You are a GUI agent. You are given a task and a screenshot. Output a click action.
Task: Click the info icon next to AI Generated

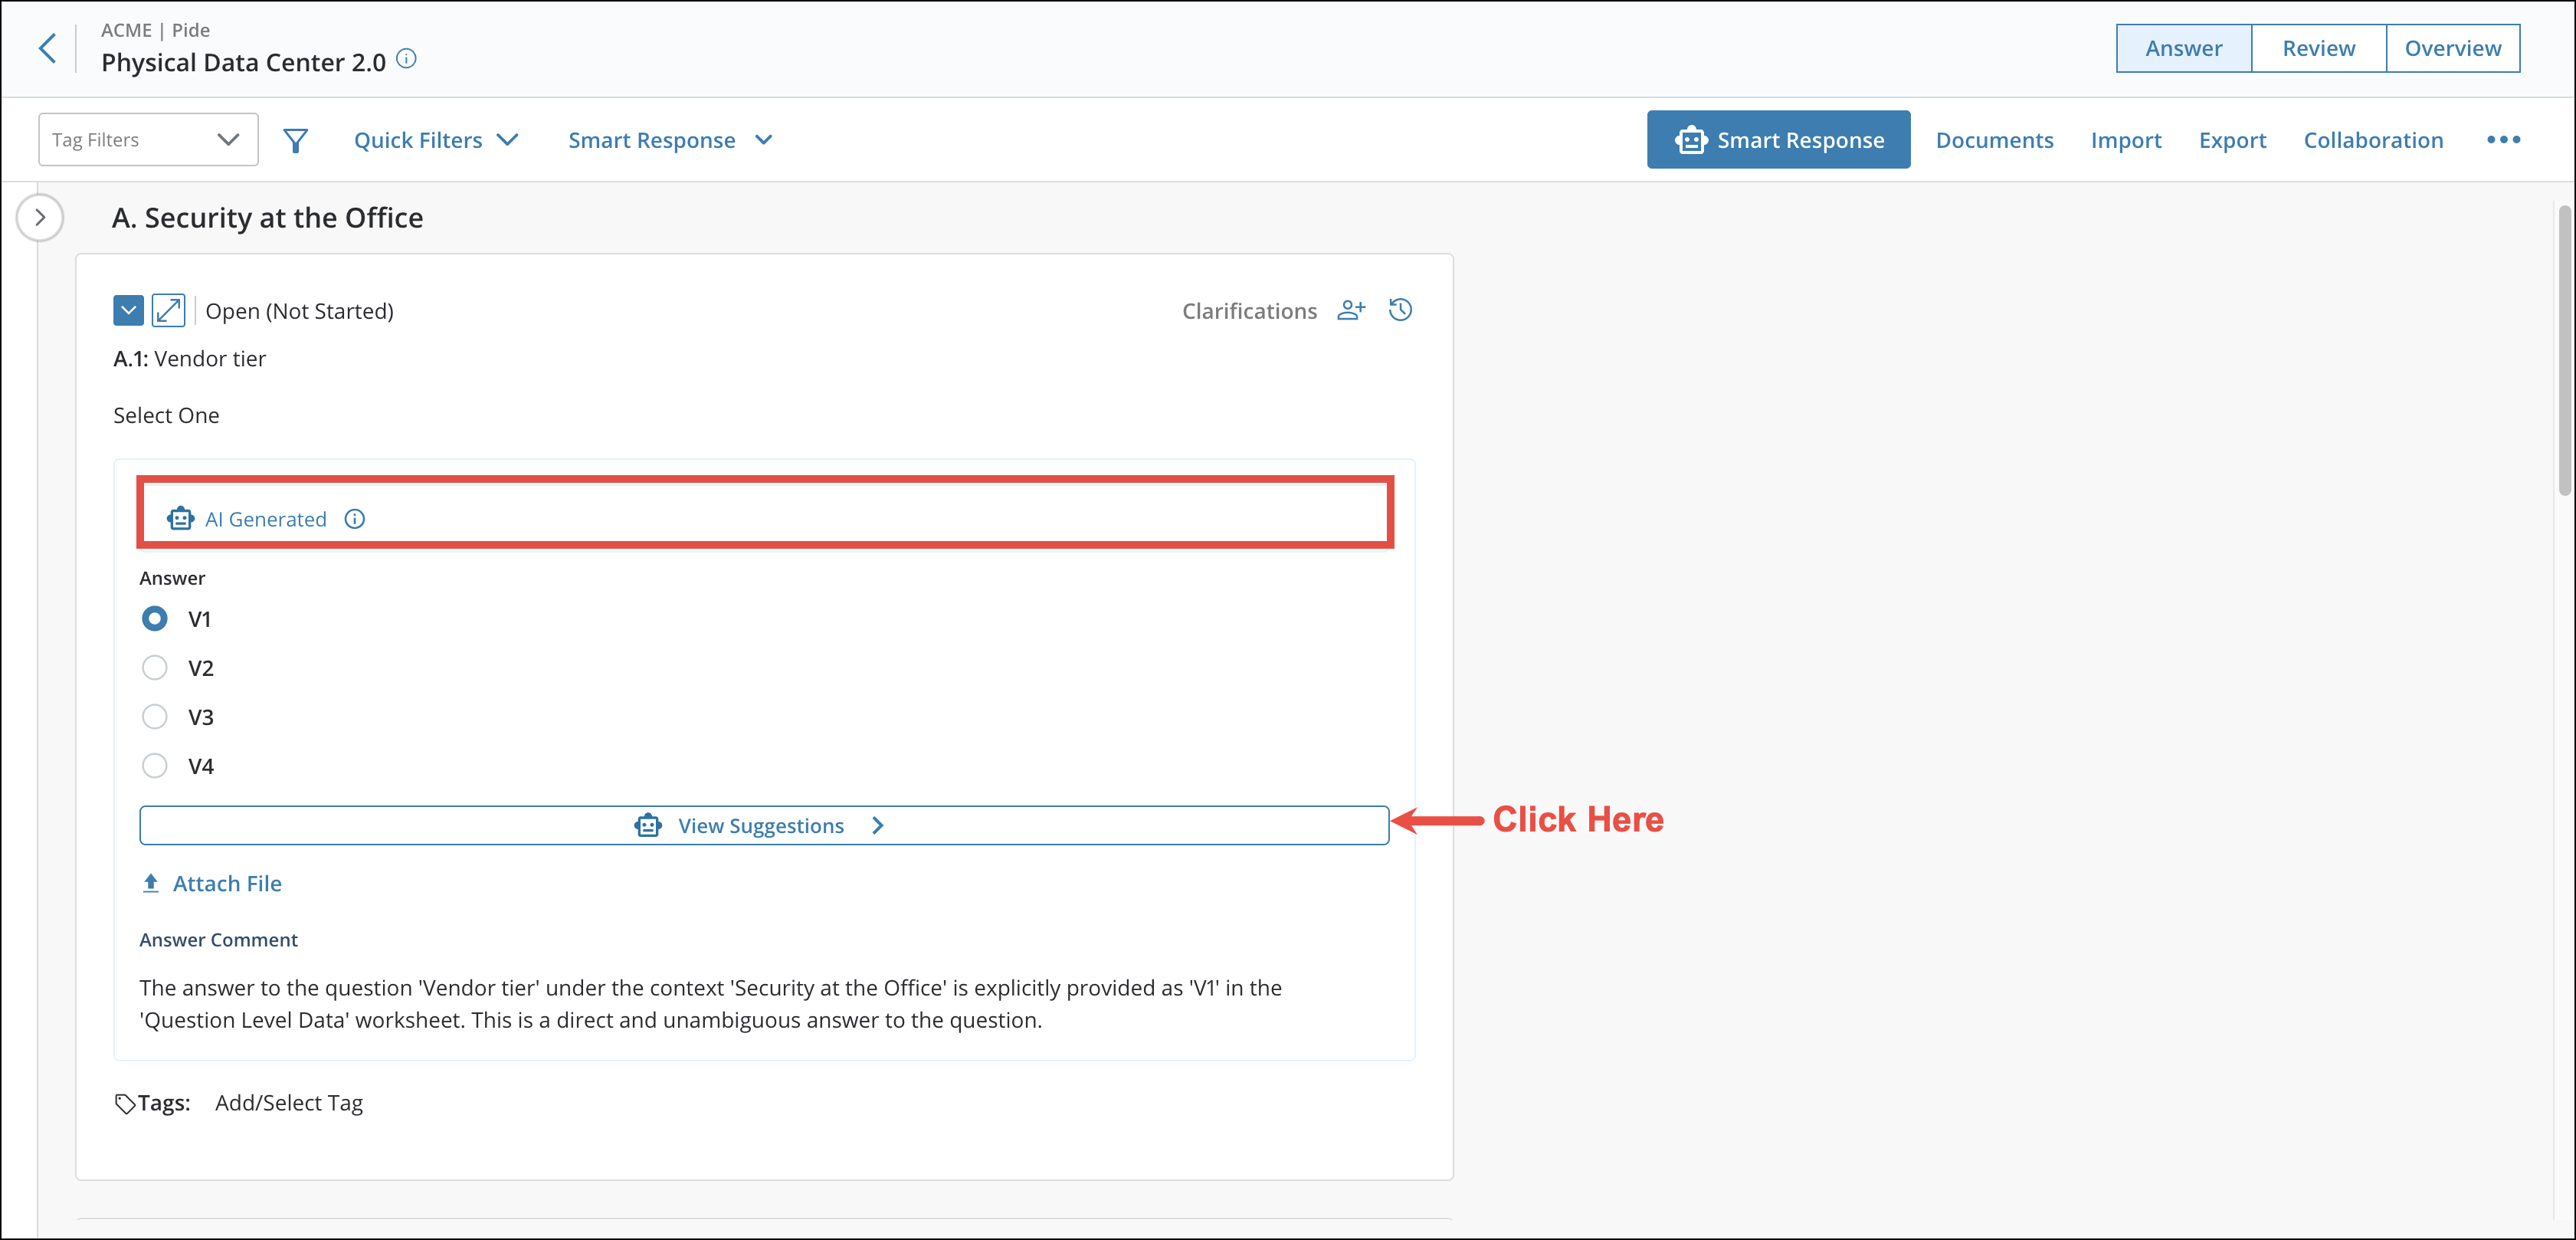click(355, 519)
